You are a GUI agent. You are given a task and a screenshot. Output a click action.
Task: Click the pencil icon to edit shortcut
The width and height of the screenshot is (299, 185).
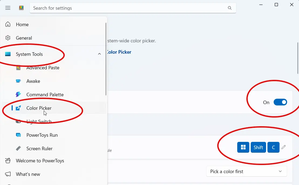click(283, 147)
